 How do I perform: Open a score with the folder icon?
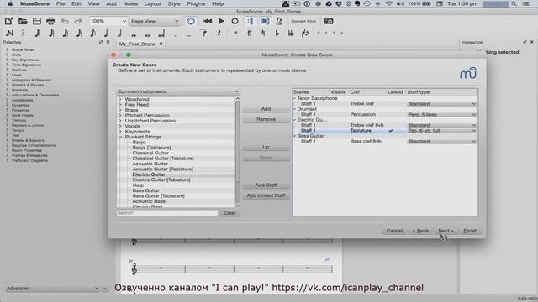(x=23, y=21)
